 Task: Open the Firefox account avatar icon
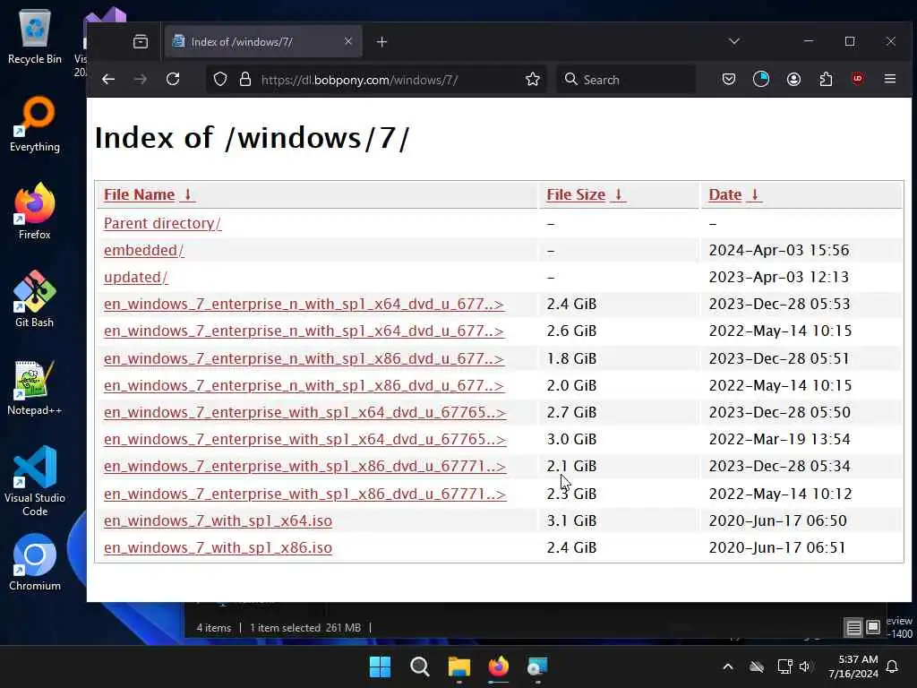[x=793, y=79]
